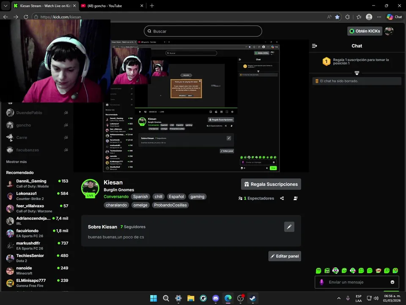
Task: Show hidden tray icons with the chevron
Action: coord(339,298)
